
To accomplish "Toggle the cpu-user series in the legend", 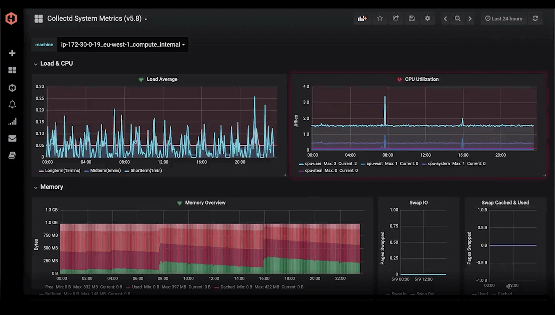I will coord(313,163).
